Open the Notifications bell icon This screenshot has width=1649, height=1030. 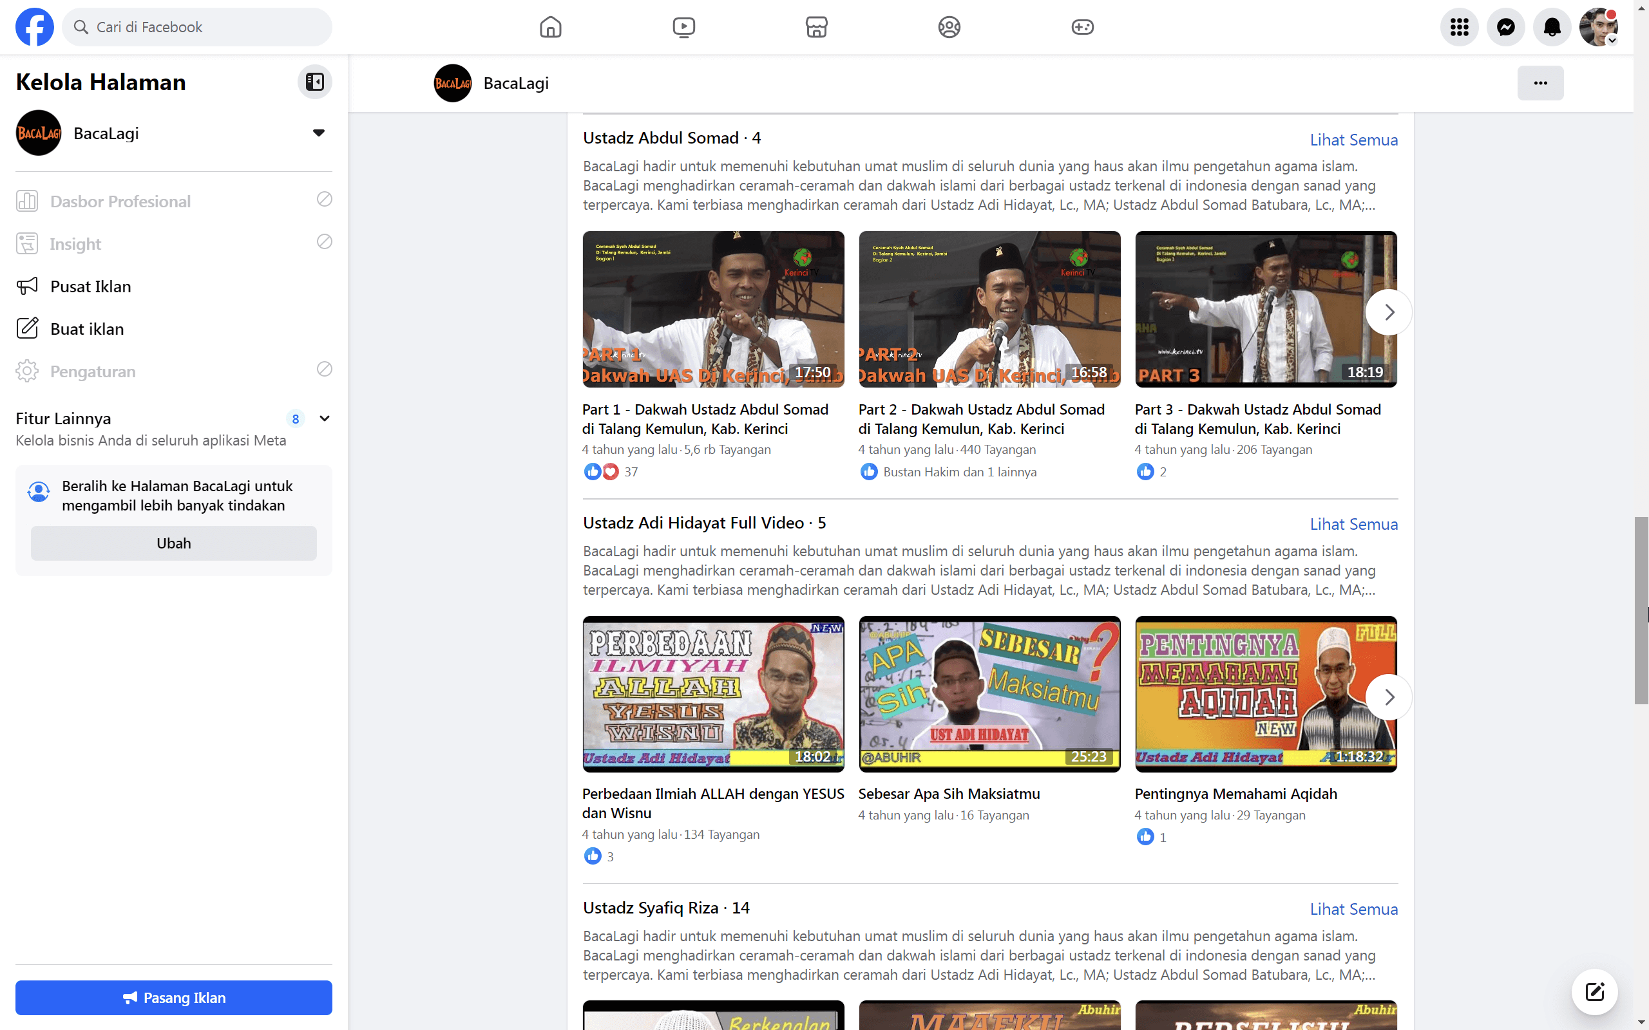coord(1552,27)
